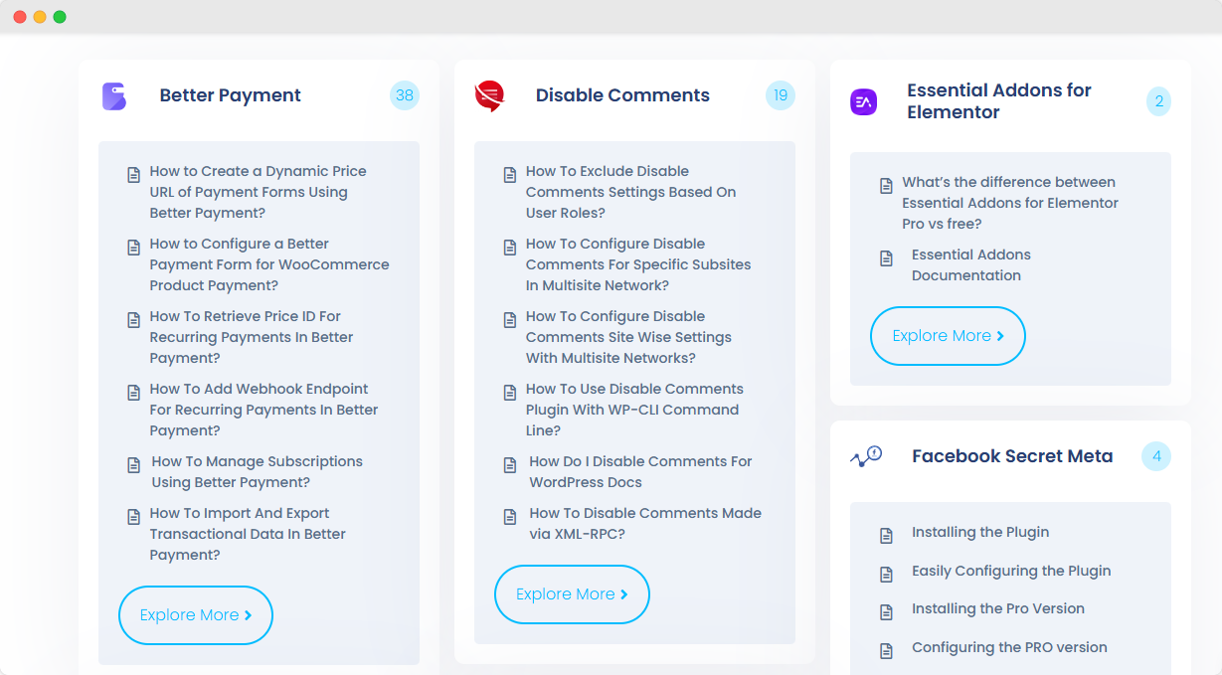Click the 2 article count badge
Screen dimensions: 1222x675
1156,101
